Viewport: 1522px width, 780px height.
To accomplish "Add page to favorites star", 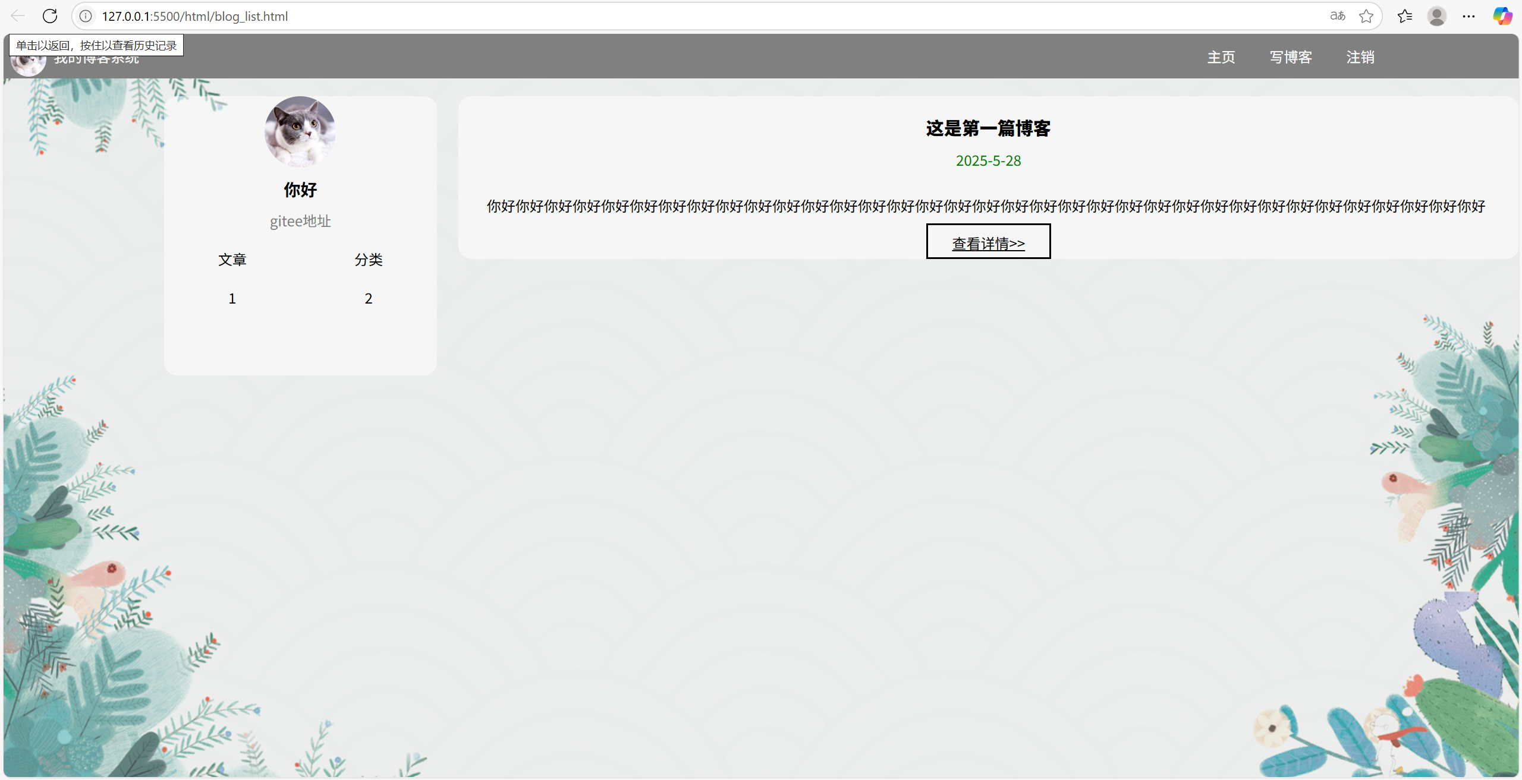I will click(x=1366, y=16).
